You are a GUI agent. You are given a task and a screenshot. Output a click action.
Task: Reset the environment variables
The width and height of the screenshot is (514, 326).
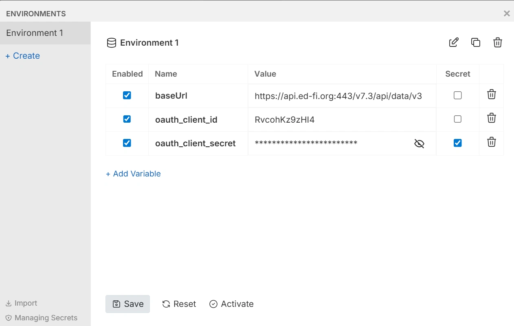click(178, 304)
